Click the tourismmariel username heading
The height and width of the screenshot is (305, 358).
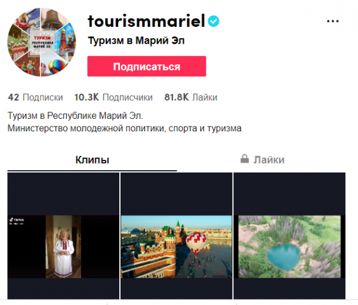point(146,21)
